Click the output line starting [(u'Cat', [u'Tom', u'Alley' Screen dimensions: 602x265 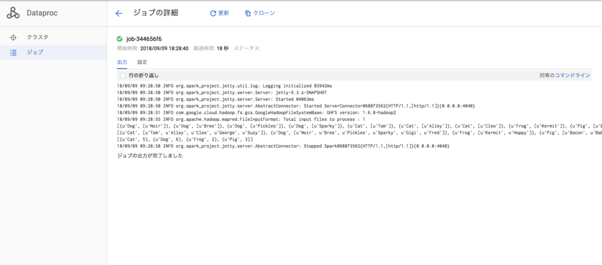tap(359, 133)
